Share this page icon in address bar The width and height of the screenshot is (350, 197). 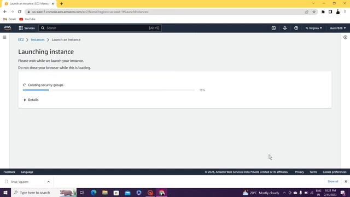click(x=306, y=12)
